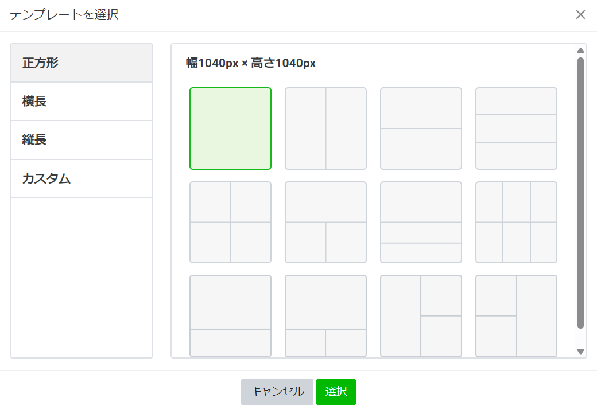The height and width of the screenshot is (409, 597).
Task: Switch to the 正方形 category
Action: pos(82,63)
